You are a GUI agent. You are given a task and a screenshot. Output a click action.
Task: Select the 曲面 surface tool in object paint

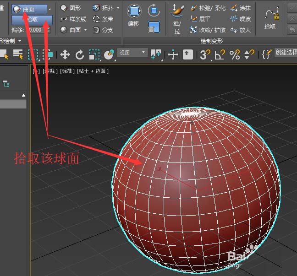point(71,30)
